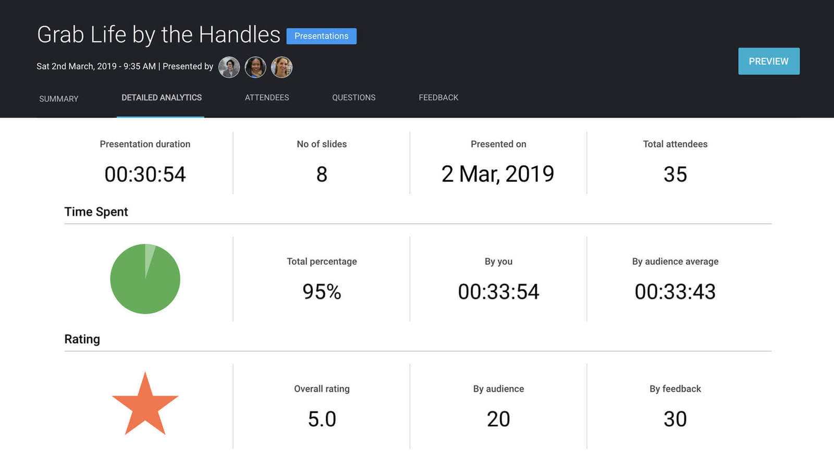Switch to the Attendees tab
The height and width of the screenshot is (458, 834).
(x=267, y=97)
